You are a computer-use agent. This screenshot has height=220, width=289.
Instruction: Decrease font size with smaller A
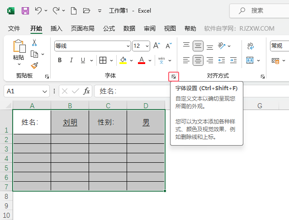click(x=169, y=46)
